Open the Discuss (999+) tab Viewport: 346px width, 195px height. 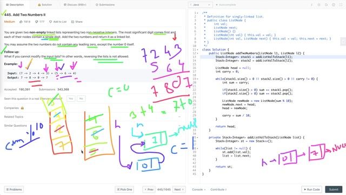tap(75, 5)
